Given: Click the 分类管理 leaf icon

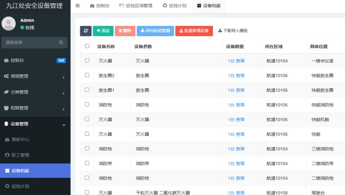Looking at the screenshot, I should (x=6, y=92).
